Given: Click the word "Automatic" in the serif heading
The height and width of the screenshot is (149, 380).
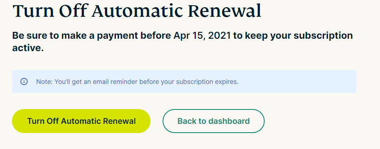Looking at the screenshot, I should [137, 11].
